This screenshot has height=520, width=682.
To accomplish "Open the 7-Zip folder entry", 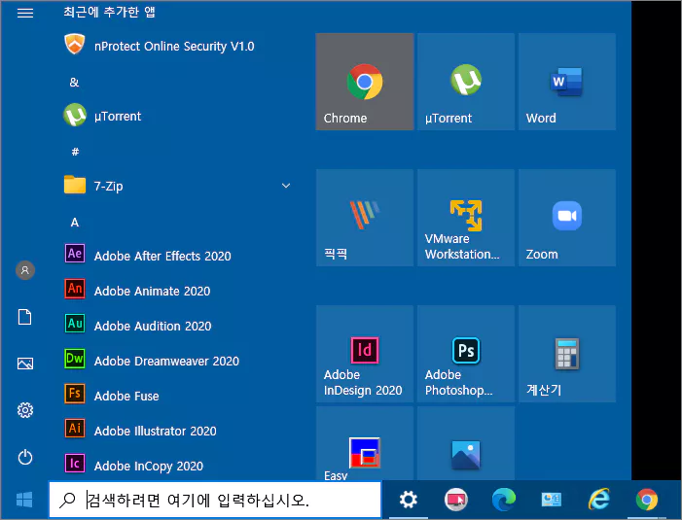I will [x=178, y=186].
